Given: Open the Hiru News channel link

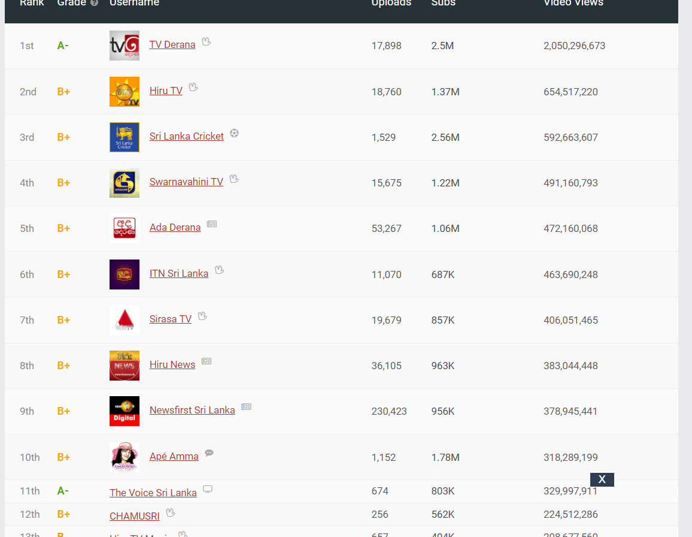Looking at the screenshot, I should pos(172,364).
